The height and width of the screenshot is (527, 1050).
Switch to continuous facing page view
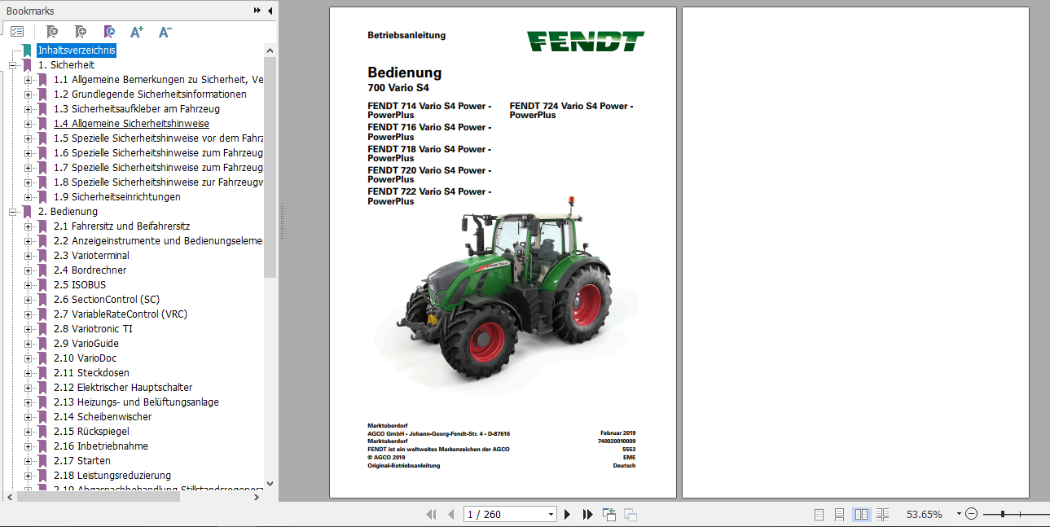(882, 514)
